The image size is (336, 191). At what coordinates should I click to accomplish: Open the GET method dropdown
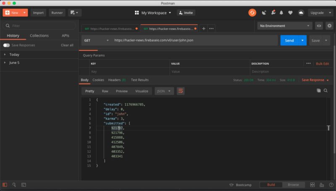[94, 40]
